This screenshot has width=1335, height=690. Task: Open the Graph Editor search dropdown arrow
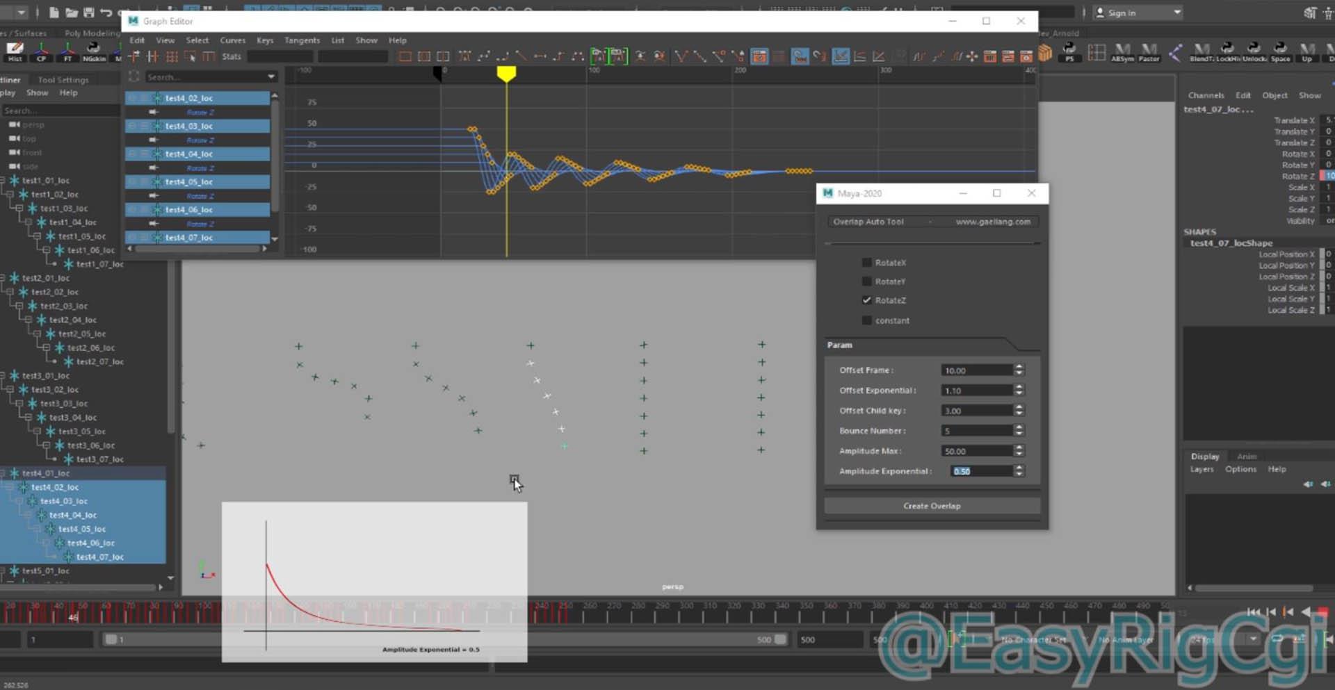270,76
